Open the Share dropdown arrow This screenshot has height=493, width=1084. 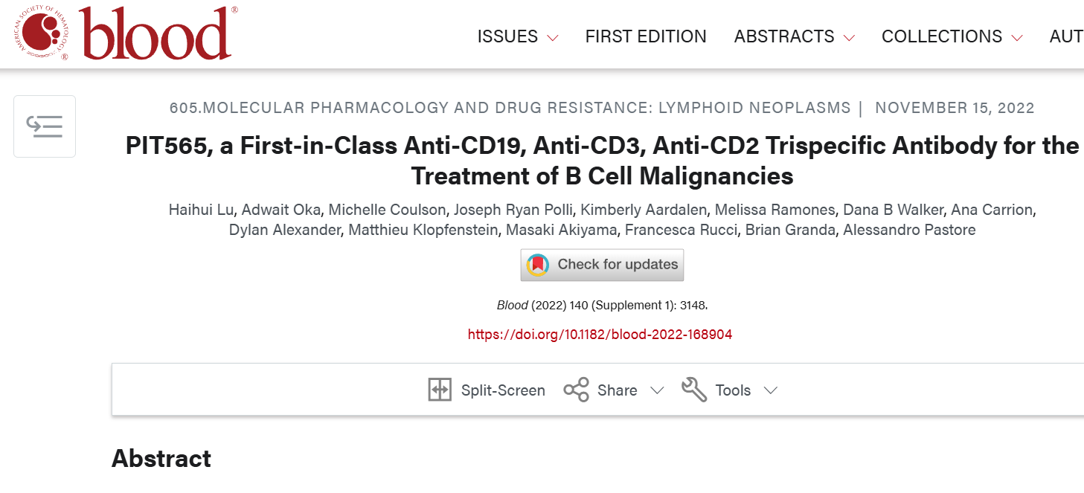[x=657, y=391]
